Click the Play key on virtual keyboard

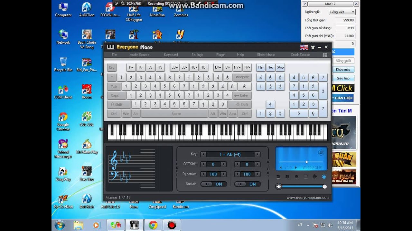click(x=261, y=67)
